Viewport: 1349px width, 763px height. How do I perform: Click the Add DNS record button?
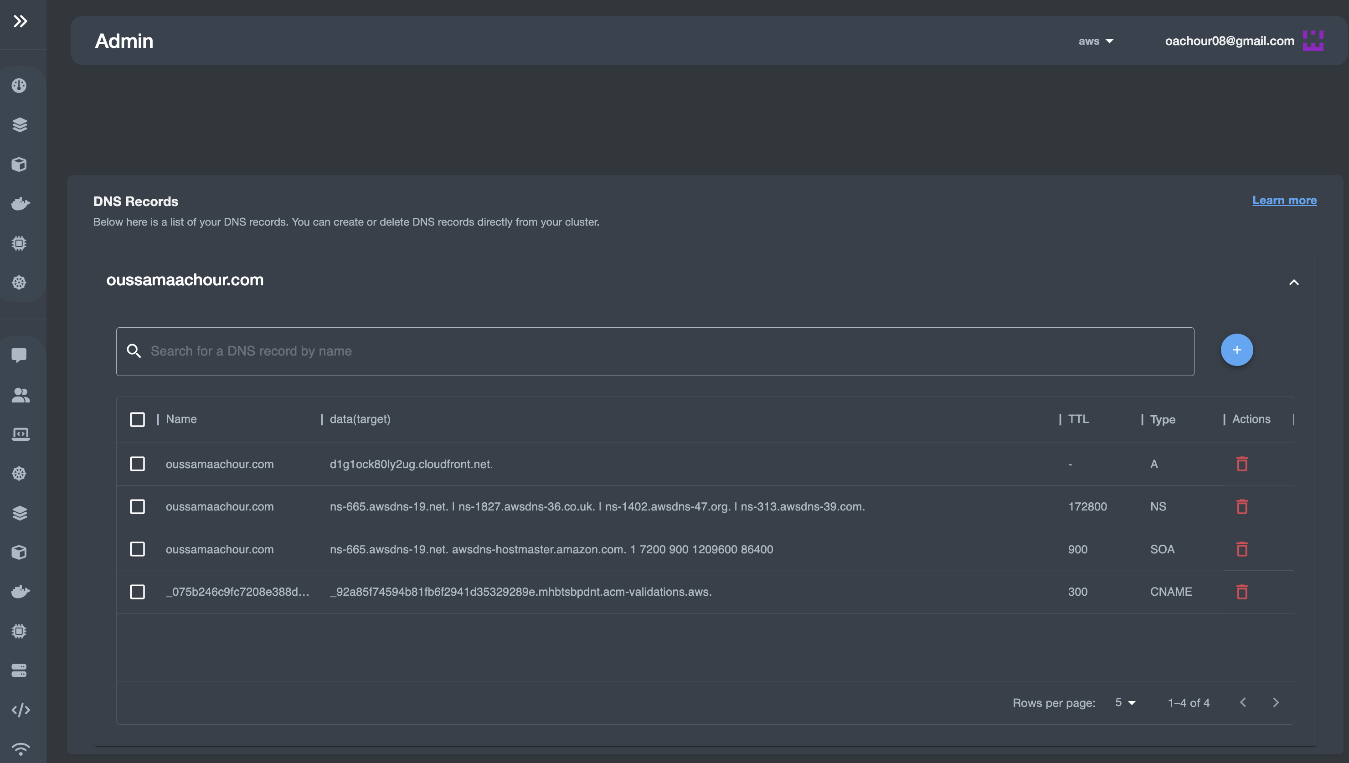click(1237, 350)
